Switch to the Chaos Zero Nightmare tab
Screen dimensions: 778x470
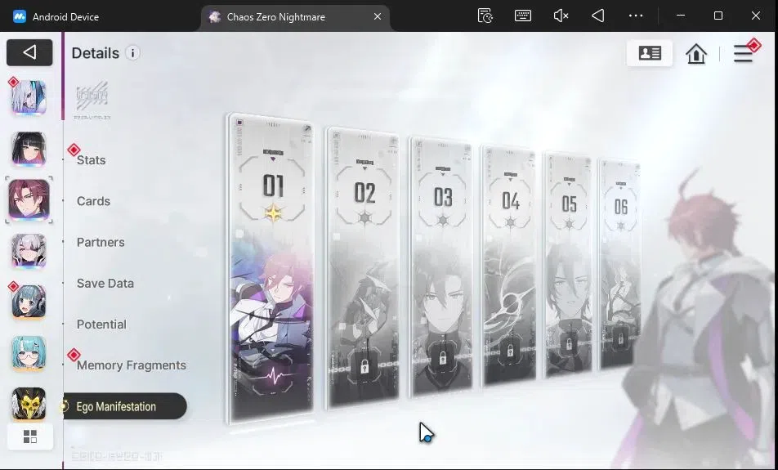(x=275, y=16)
